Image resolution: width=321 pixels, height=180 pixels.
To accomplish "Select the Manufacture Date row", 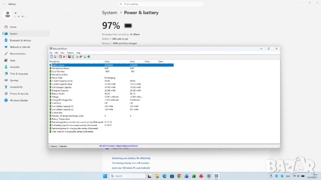I will (111, 74).
